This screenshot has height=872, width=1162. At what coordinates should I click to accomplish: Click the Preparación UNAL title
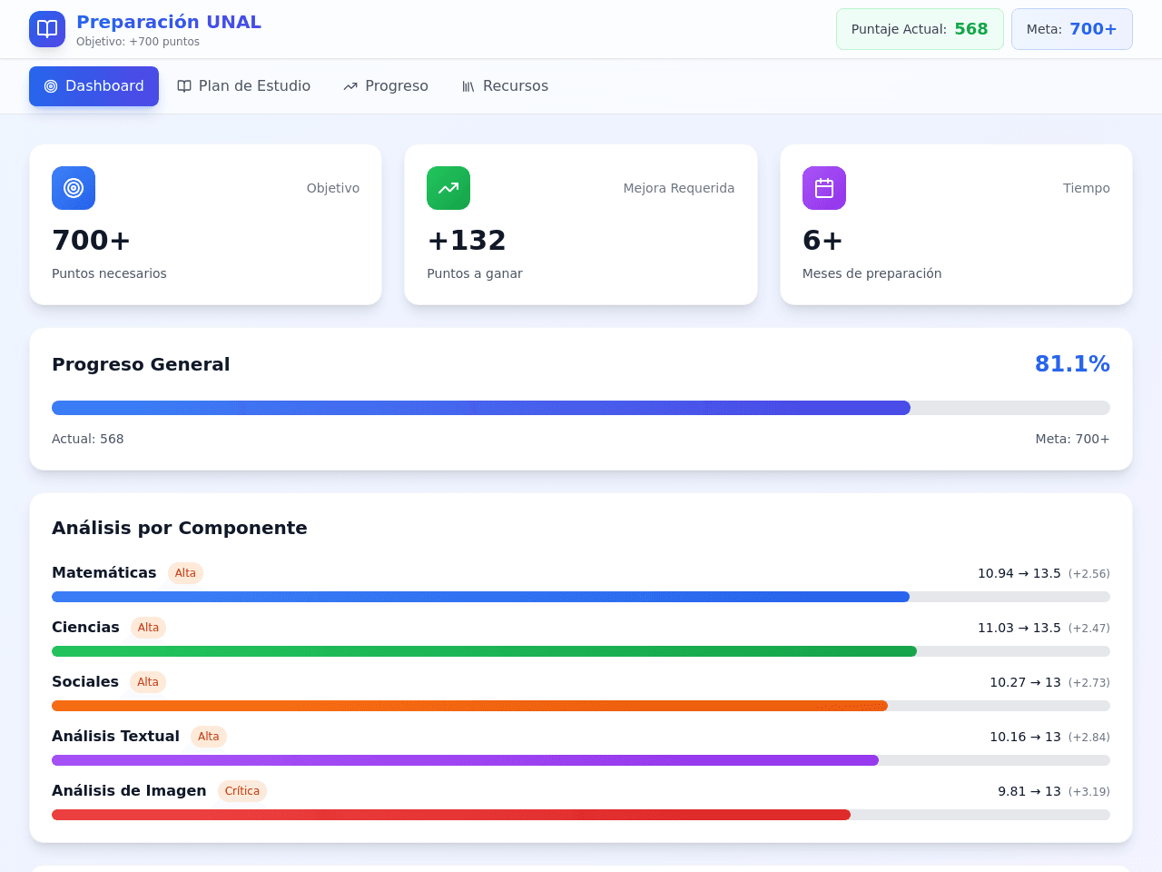coord(169,22)
